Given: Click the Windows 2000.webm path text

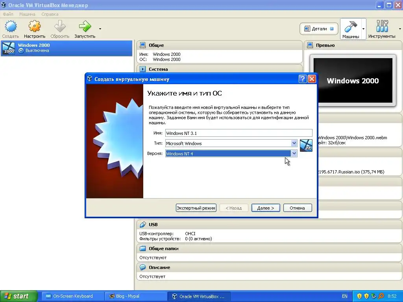Looking at the screenshot, I should coord(353,138).
